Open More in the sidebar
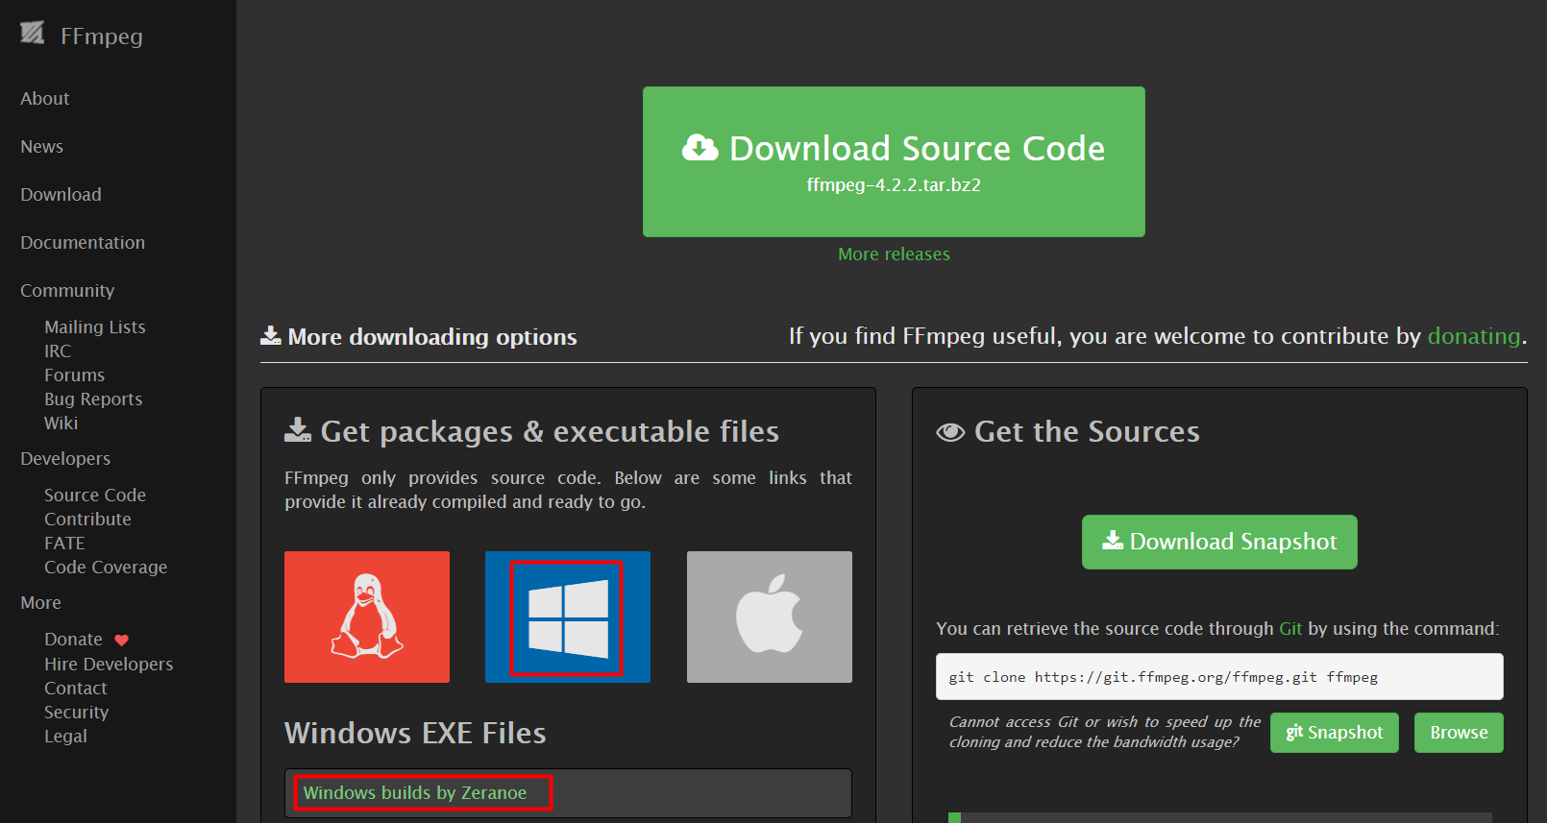This screenshot has height=823, width=1547. (40, 603)
